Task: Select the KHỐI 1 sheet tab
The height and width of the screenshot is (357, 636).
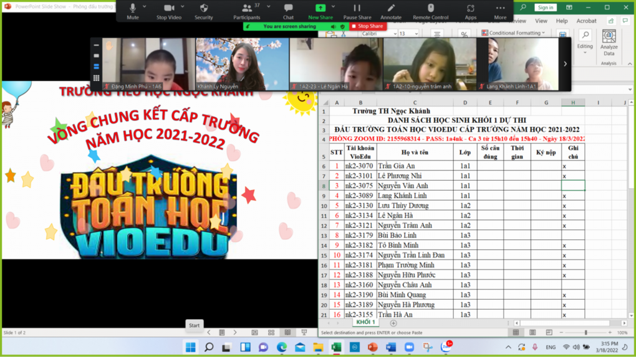Action: pos(365,323)
